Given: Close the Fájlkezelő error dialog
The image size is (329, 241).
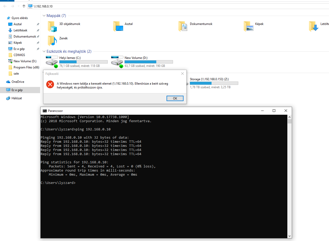Looking at the screenshot, I should pos(182,74).
